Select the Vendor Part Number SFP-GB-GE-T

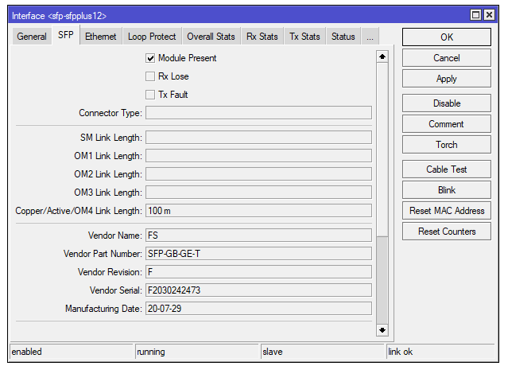[x=258, y=254]
